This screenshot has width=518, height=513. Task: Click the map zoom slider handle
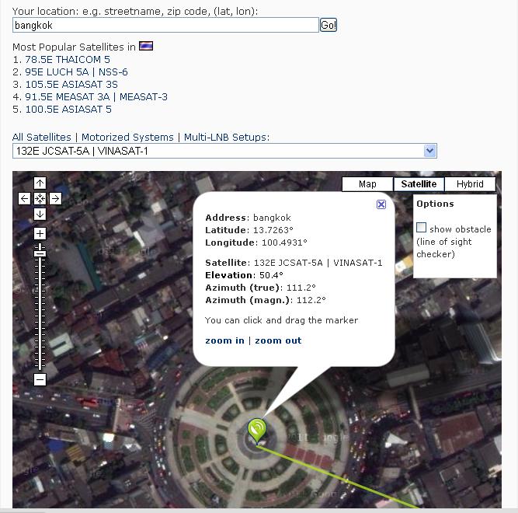tap(40, 253)
